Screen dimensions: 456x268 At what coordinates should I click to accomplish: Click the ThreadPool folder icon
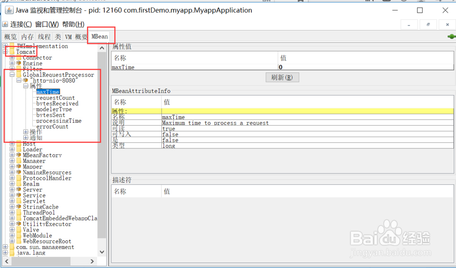pos(19,212)
